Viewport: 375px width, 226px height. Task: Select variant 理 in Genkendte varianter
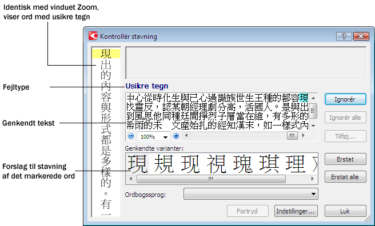pos(296,164)
